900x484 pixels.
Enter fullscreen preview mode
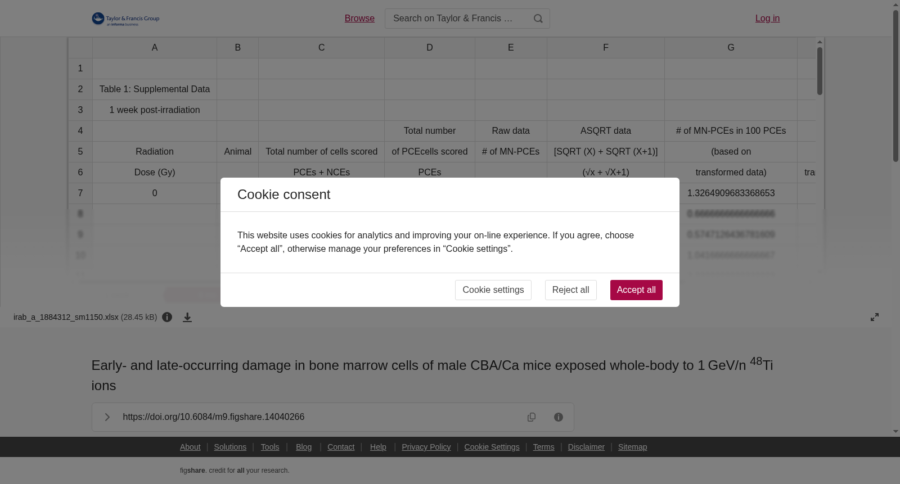pyautogui.click(x=875, y=317)
